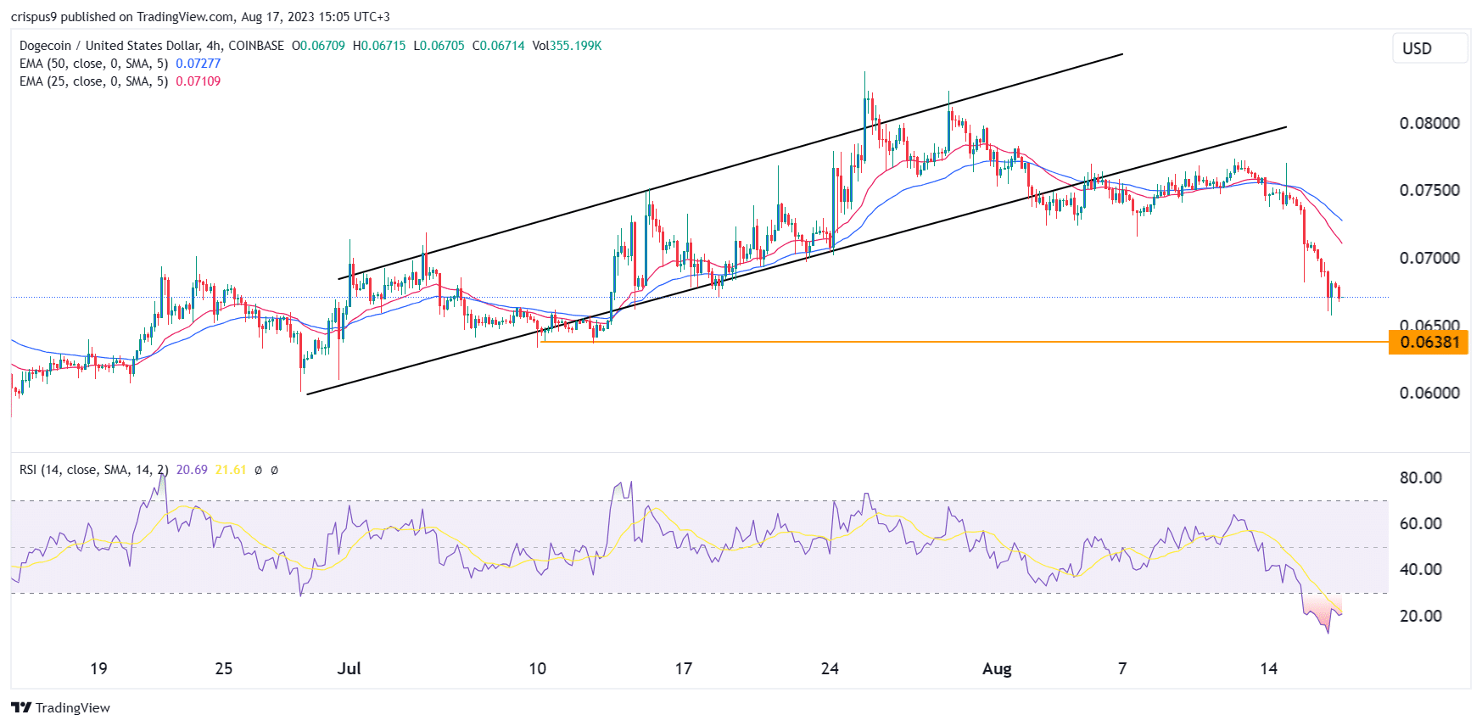
Task: Click the second ø symbol in RSI legend
Action: pyautogui.click(x=274, y=469)
